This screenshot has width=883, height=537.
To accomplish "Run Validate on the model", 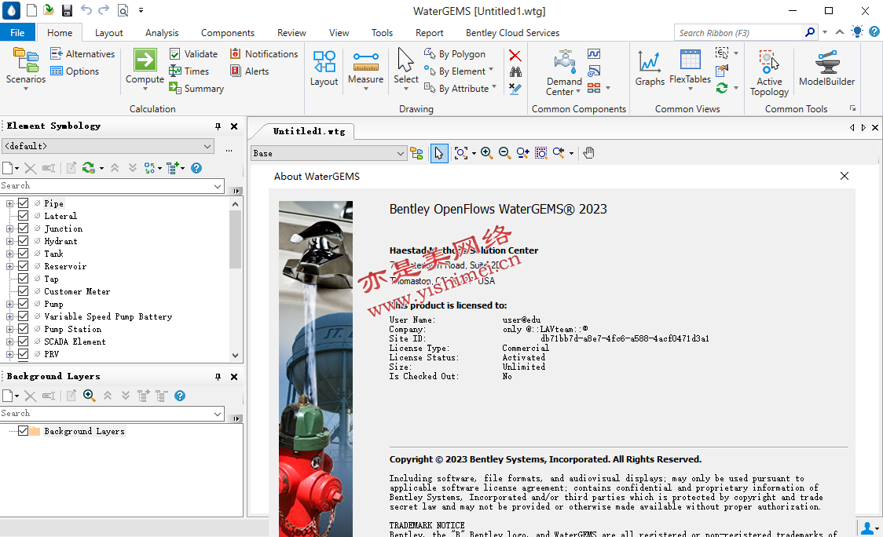I will pyautogui.click(x=194, y=54).
